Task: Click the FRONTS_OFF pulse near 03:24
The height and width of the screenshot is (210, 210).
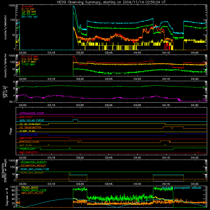Action: click(70, 149)
